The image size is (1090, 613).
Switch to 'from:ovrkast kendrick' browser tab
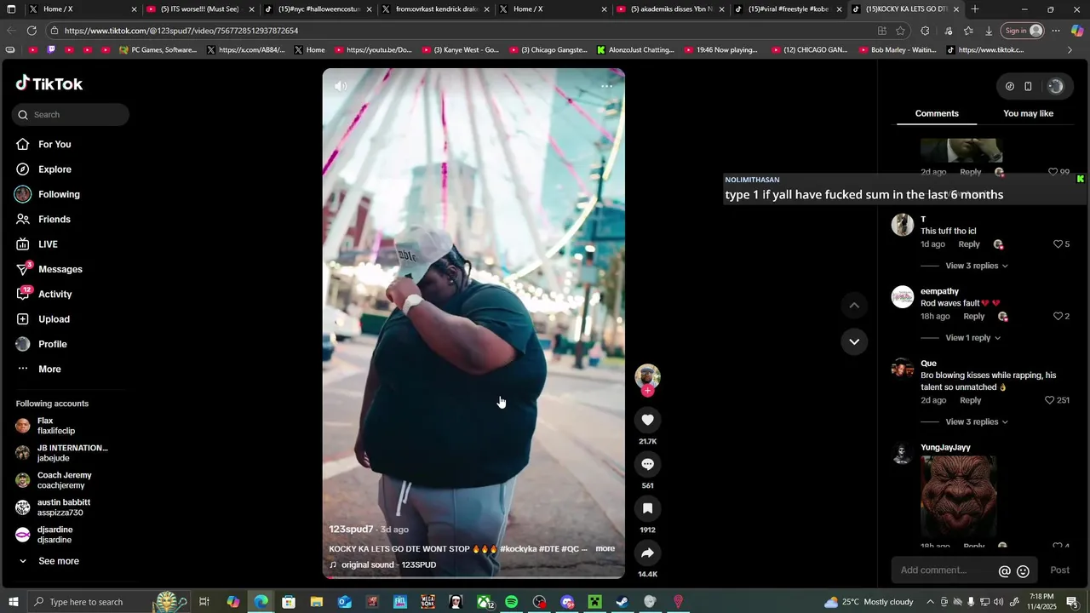coord(434,9)
